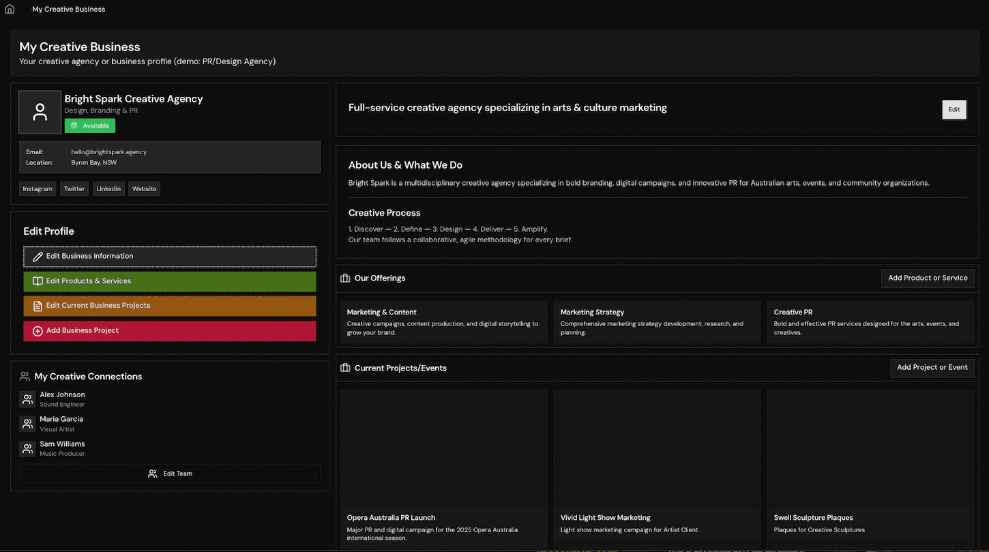Click the Swell Sculpture Plaques title
The height and width of the screenshot is (552, 989).
814,518
